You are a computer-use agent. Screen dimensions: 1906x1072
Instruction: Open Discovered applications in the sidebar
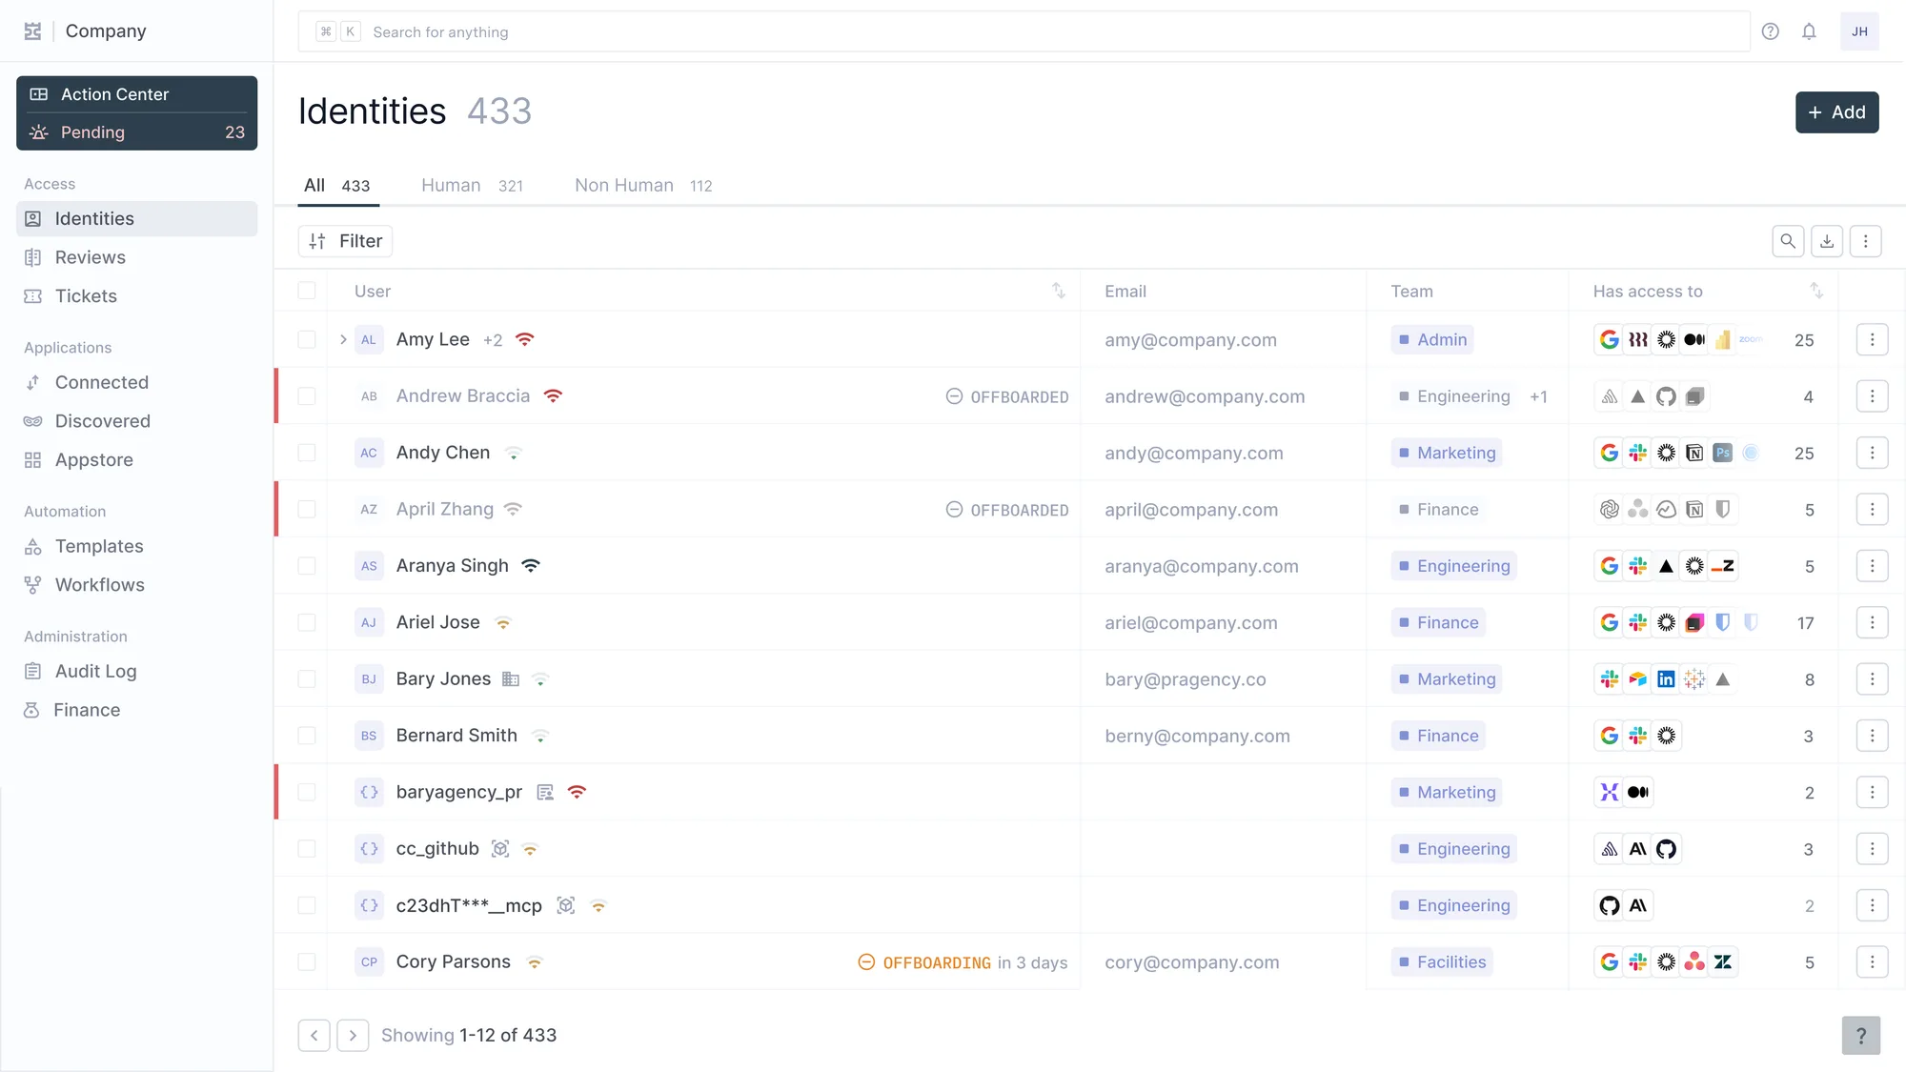click(x=136, y=421)
